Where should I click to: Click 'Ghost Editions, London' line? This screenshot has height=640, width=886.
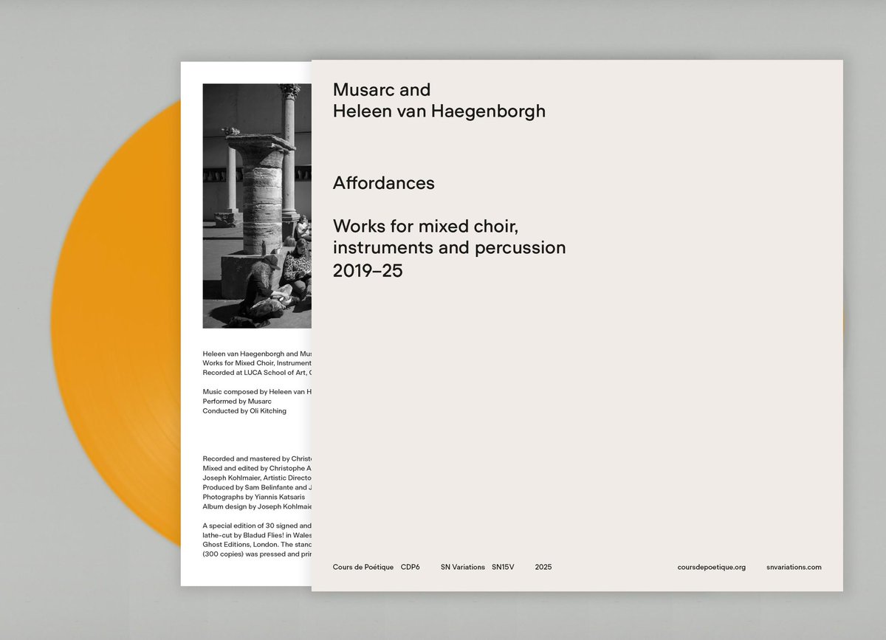coord(257,545)
